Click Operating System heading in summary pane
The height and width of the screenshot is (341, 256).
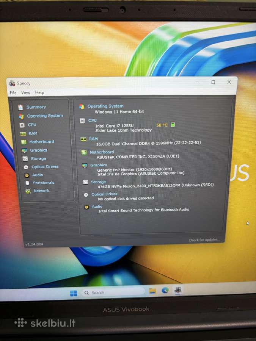(105, 106)
